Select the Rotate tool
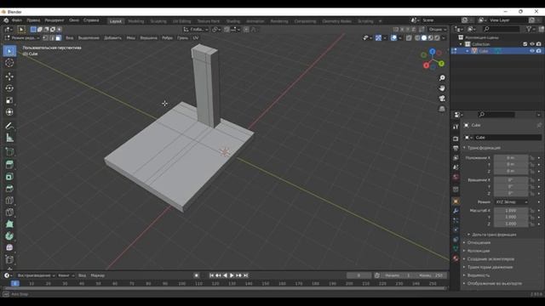 tap(9, 88)
